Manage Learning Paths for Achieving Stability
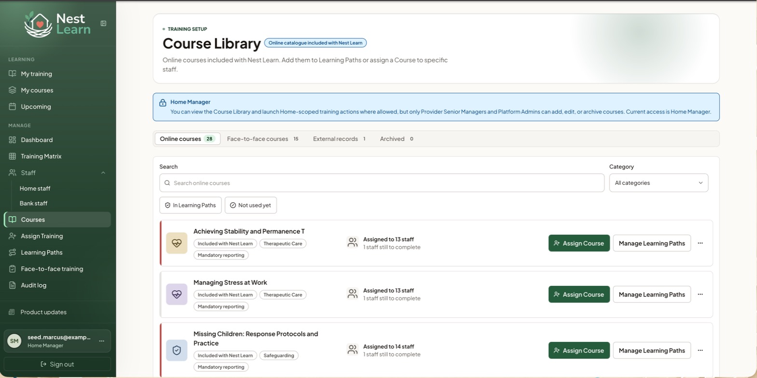Viewport: 757px width, 378px height. [652, 243]
